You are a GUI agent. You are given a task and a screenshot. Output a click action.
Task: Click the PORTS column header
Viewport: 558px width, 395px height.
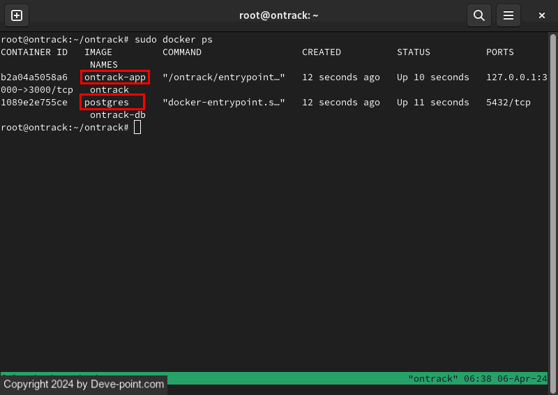point(499,52)
